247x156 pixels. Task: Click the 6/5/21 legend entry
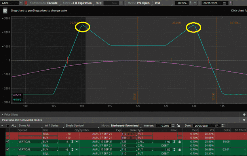coord(17,95)
